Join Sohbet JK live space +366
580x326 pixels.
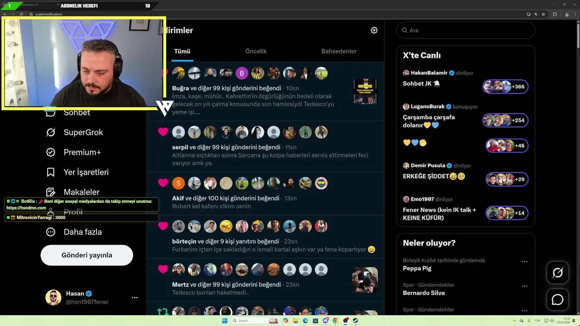click(505, 86)
